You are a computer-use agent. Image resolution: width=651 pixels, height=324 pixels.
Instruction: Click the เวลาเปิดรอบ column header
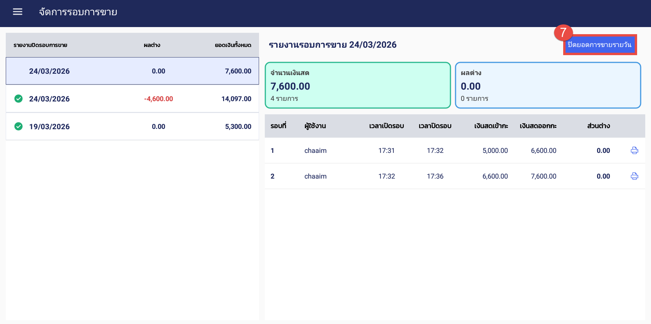[x=387, y=126]
